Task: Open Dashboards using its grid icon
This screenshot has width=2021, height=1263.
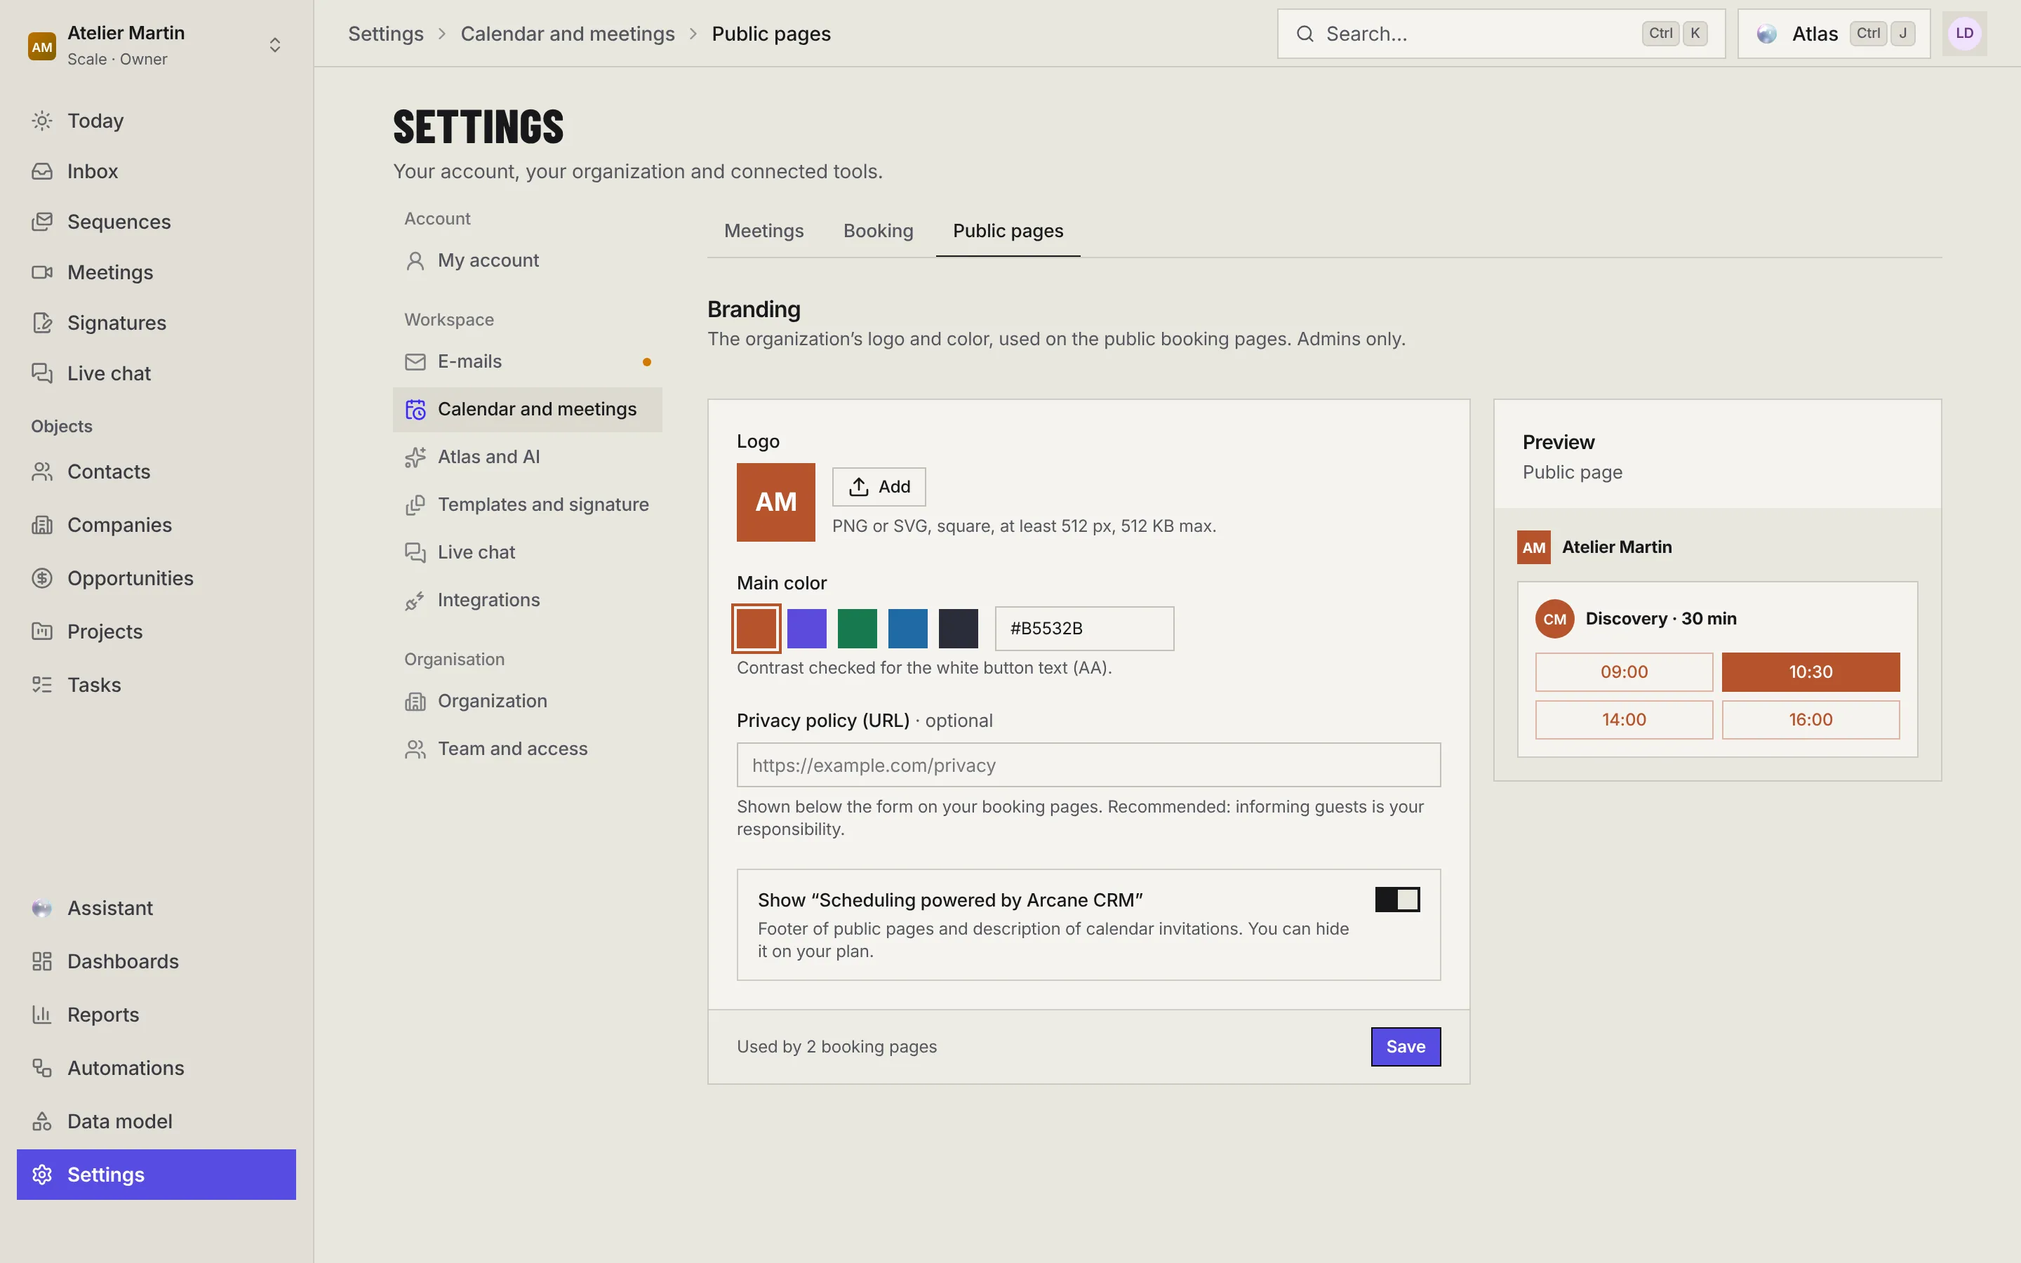Action: pos(42,961)
